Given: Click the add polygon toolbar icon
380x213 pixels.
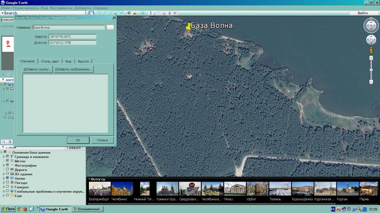Looking at the screenshot, I should pos(105,13).
